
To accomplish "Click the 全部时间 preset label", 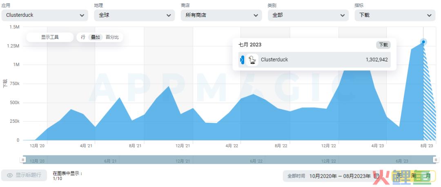I will [296, 176].
